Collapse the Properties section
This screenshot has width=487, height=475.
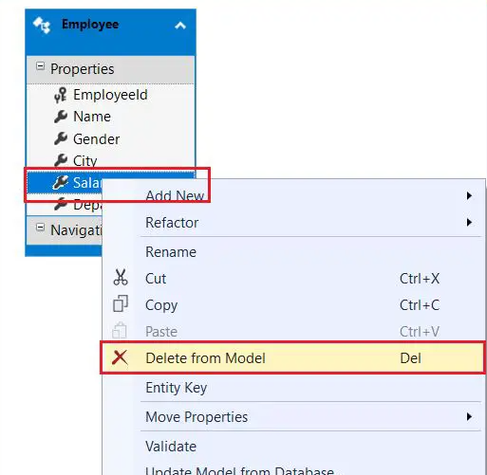coord(40,66)
